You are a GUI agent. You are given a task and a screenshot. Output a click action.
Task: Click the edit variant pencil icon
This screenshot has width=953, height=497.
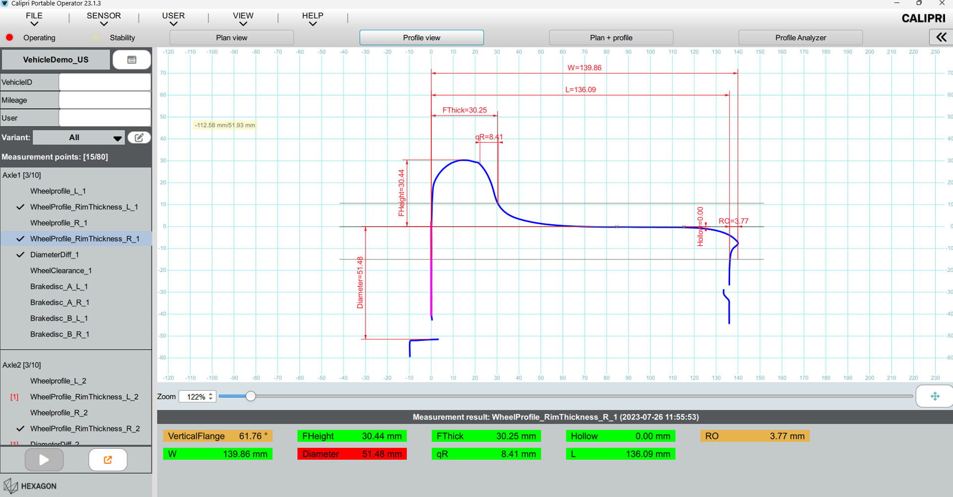[x=139, y=137]
